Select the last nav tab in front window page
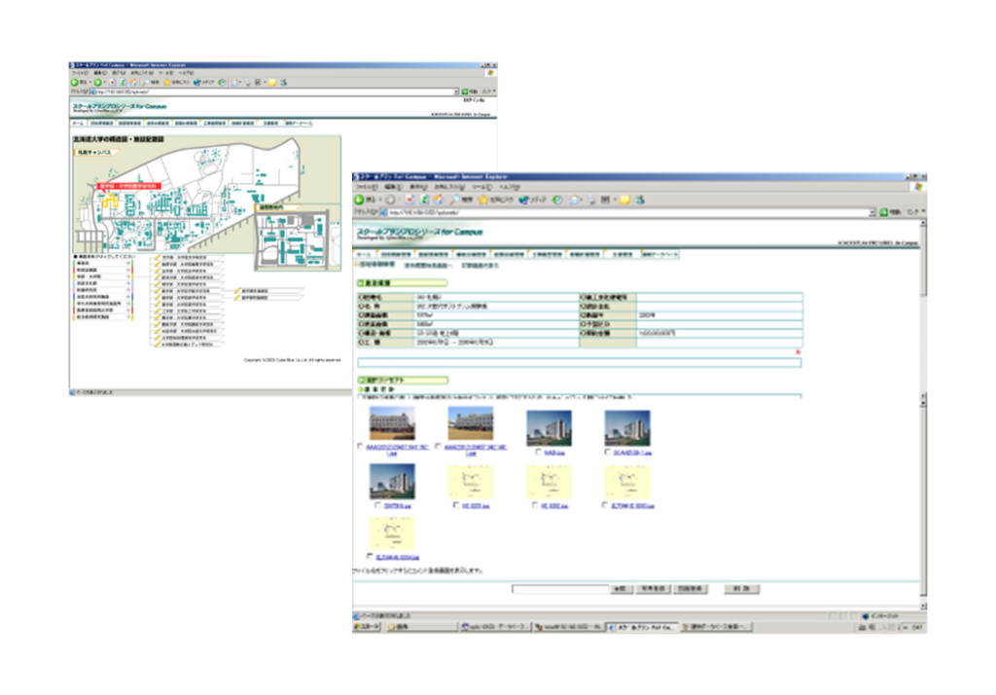Viewport: 996px width, 695px height. (x=660, y=254)
